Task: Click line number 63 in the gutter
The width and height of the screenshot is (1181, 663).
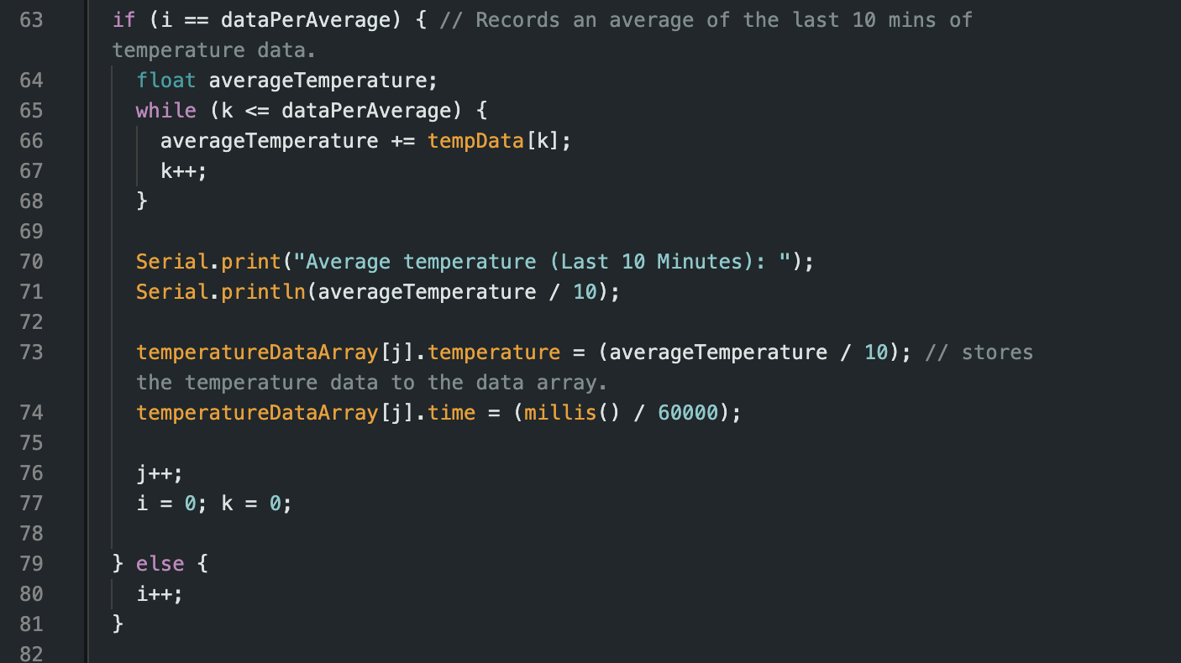Action: (x=31, y=20)
